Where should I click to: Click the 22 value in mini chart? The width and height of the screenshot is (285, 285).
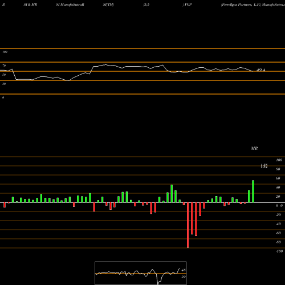point(184,277)
